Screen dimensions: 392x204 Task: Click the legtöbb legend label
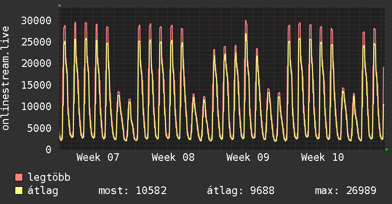coord(49,177)
